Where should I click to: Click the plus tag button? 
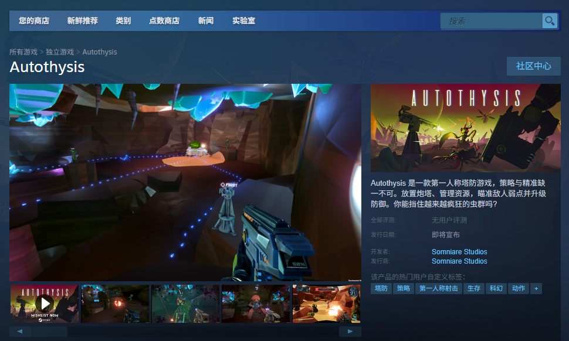[x=536, y=288]
